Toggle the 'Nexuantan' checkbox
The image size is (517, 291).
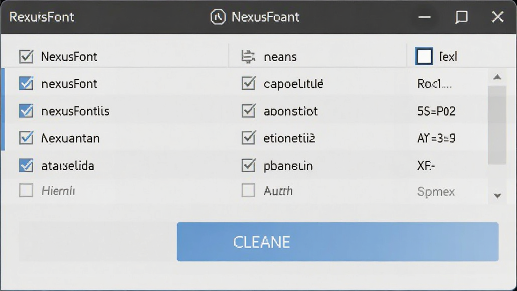click(26, 138)
